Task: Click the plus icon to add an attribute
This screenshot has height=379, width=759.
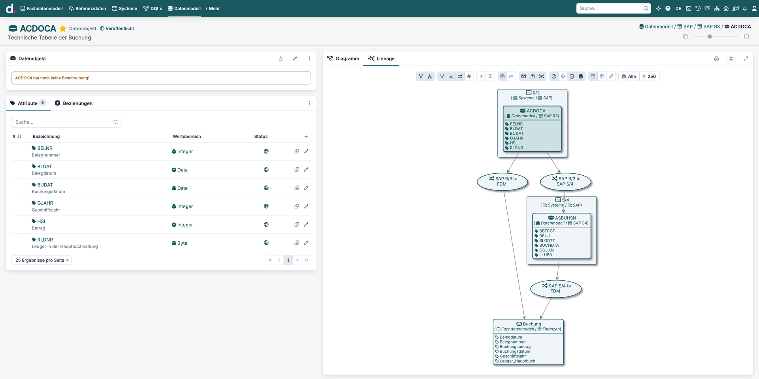Action: point(306,137)
